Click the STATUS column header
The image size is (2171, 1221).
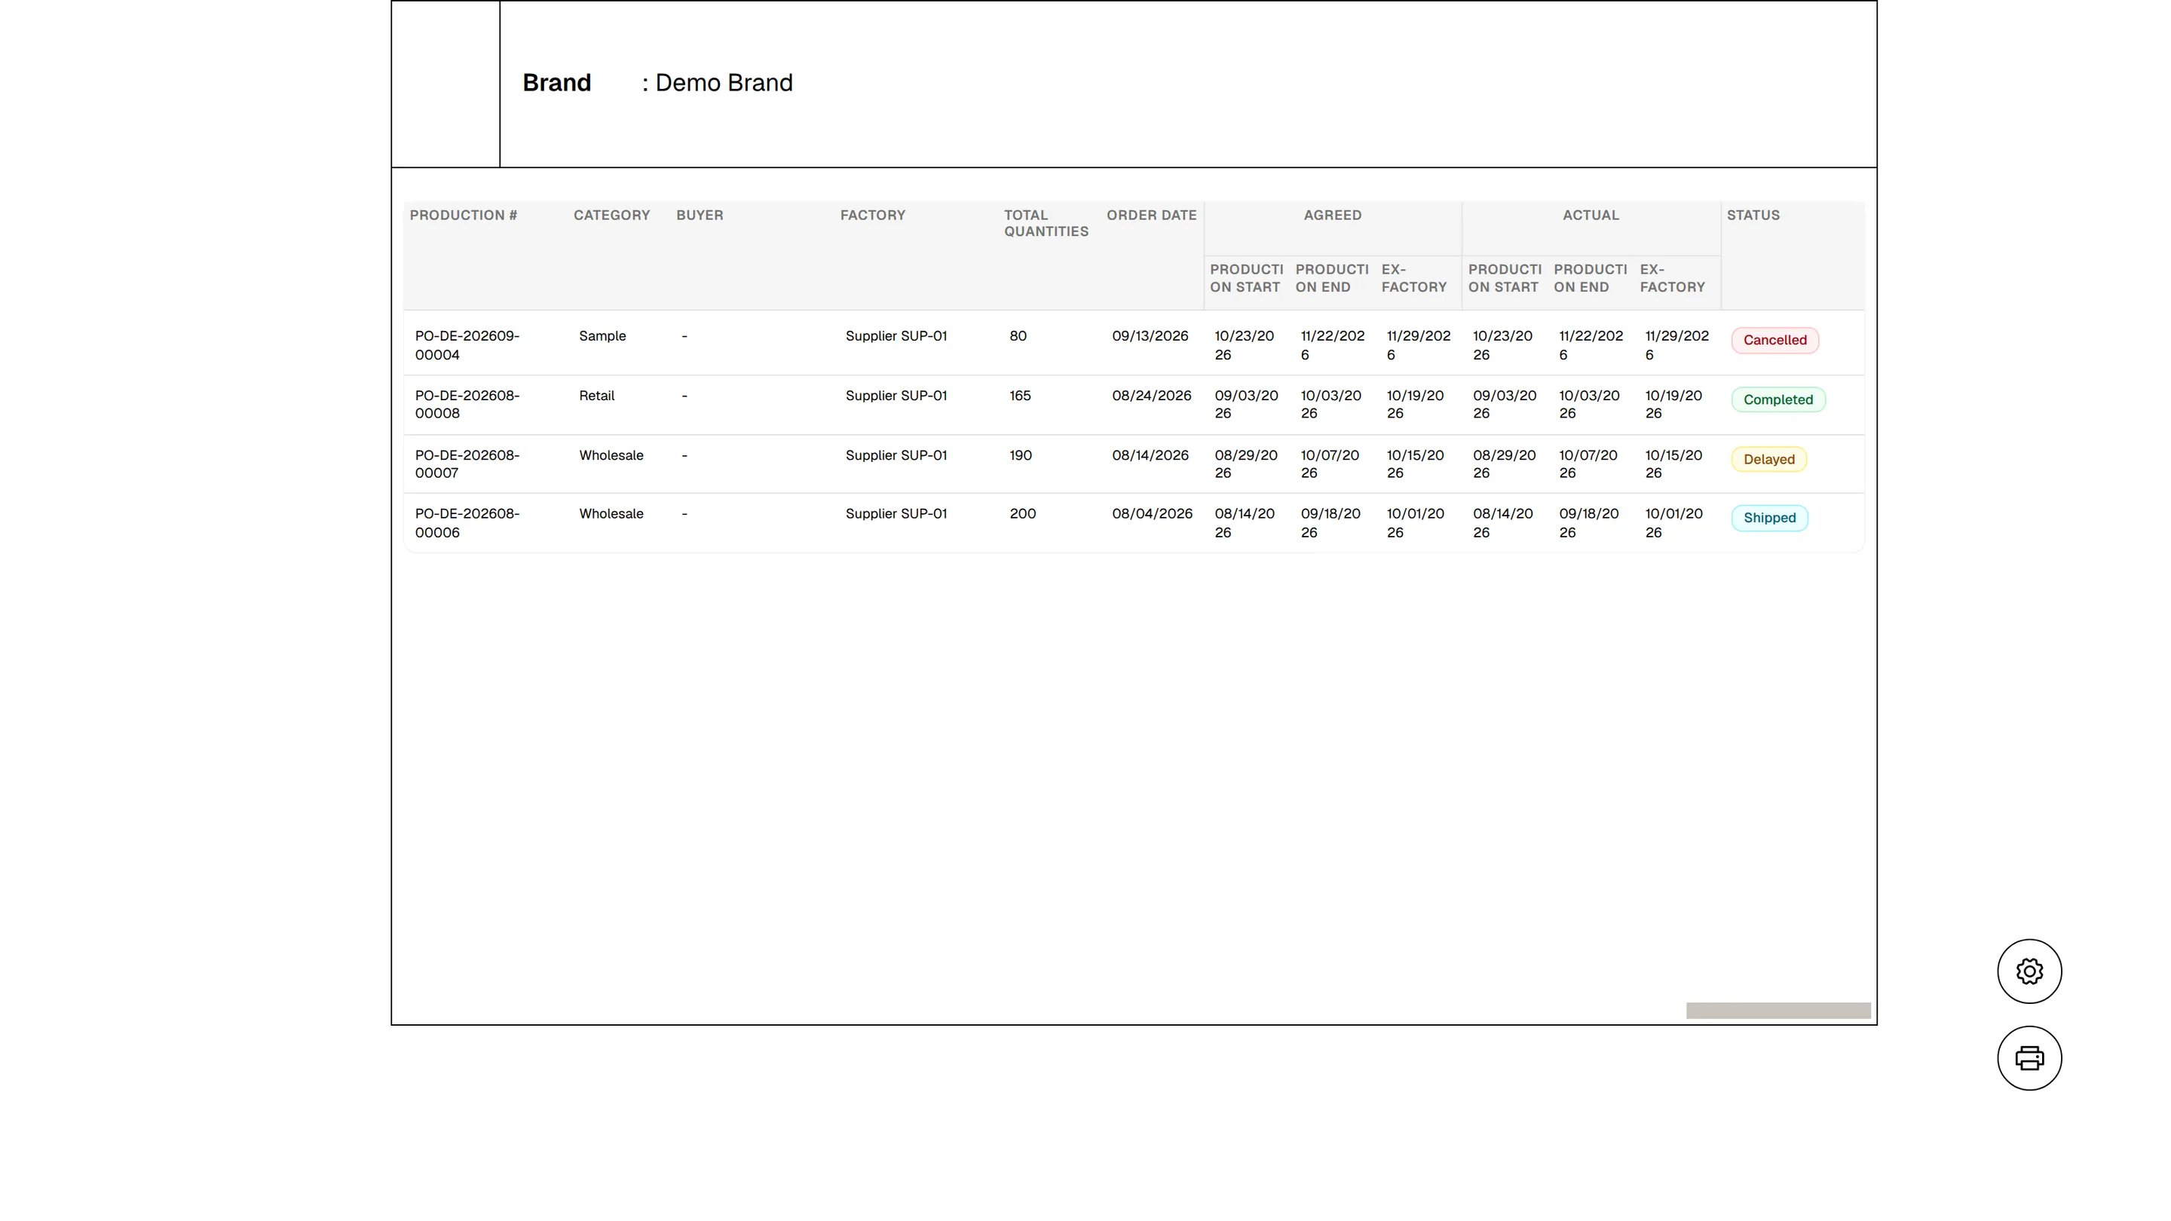click(x=1753, y=216)
